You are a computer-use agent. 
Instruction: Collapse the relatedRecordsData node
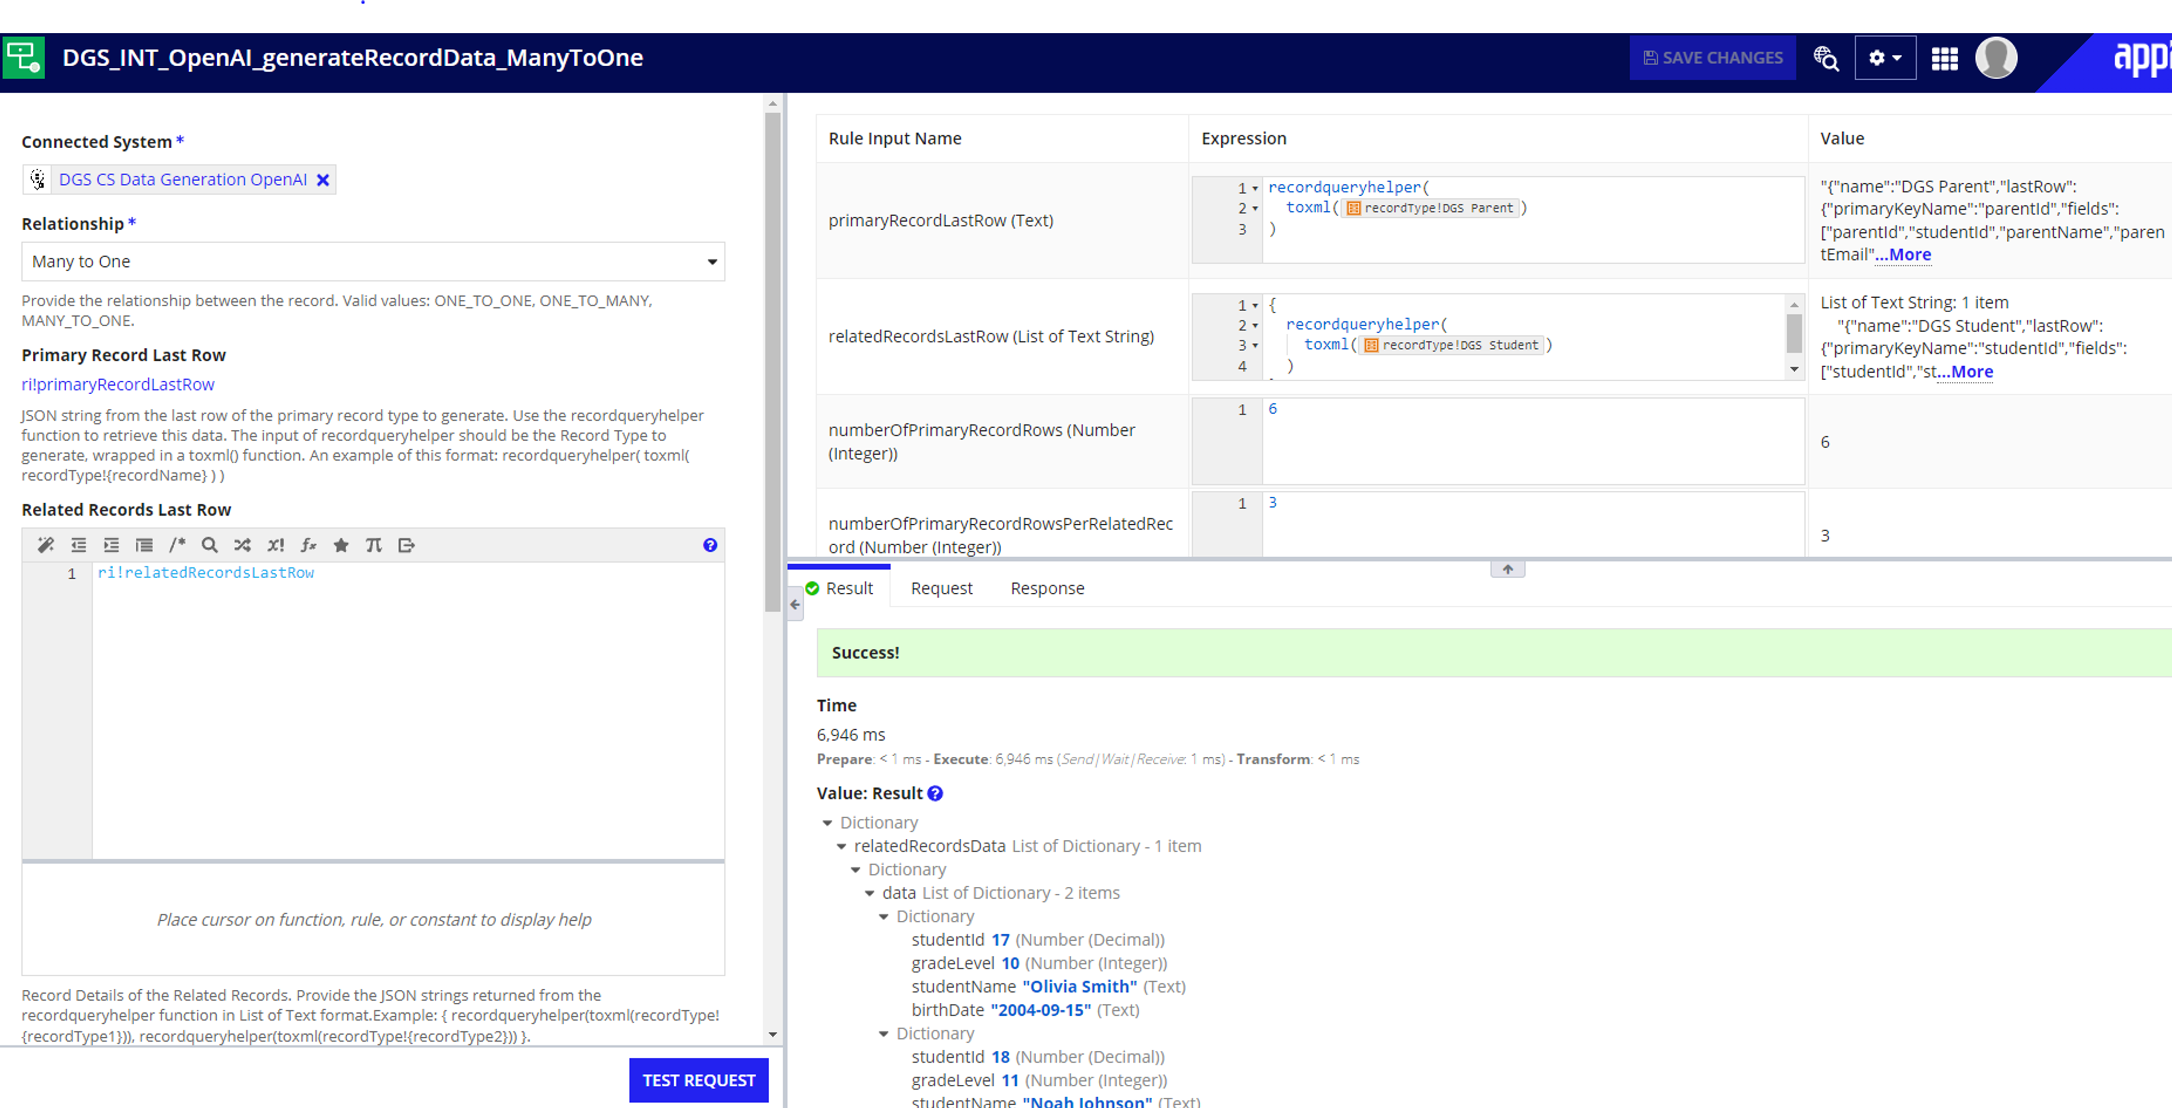coord(842,847)
